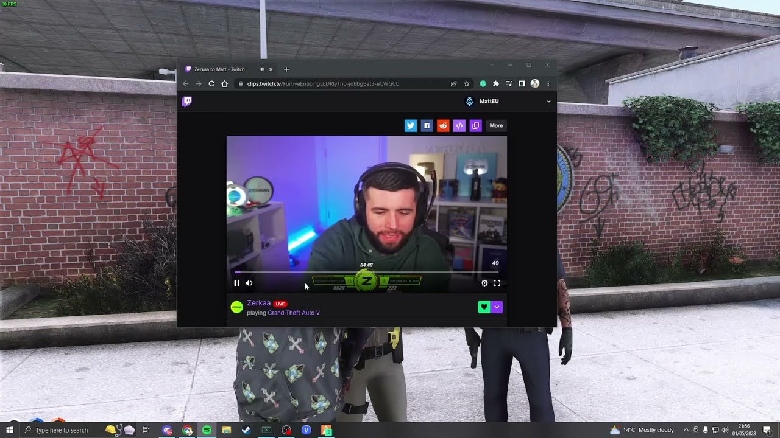Open Zerkaa's channel link
The image size is (780, 438).
point(258,303)
